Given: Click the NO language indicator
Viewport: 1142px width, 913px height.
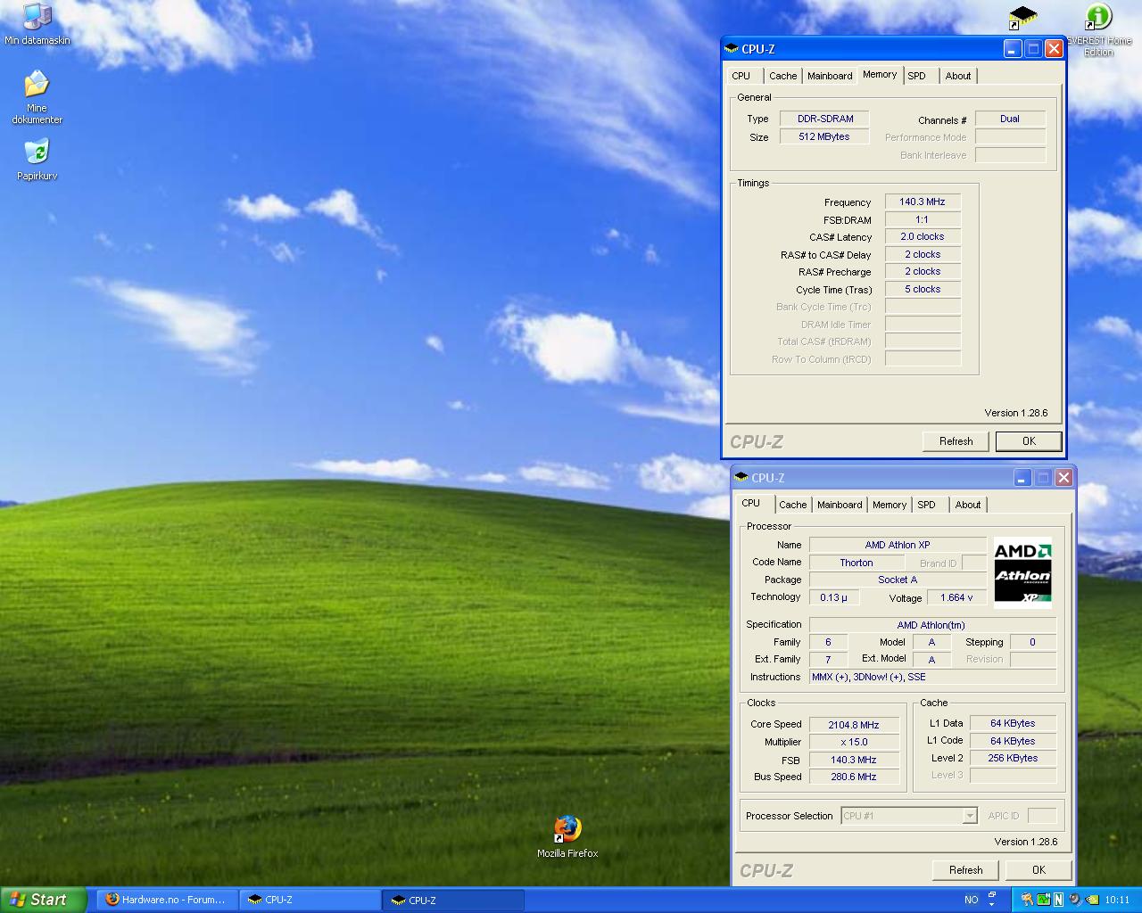Looking at the screenshot, I should pos(971,900).
